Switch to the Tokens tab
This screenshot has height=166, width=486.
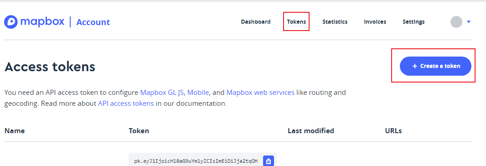[x=296, y=22]
